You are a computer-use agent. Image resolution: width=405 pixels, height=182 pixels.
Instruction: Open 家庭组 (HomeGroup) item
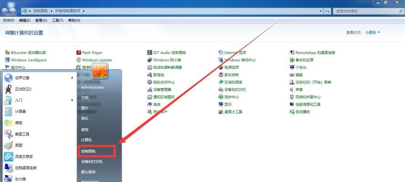(156, 75)
